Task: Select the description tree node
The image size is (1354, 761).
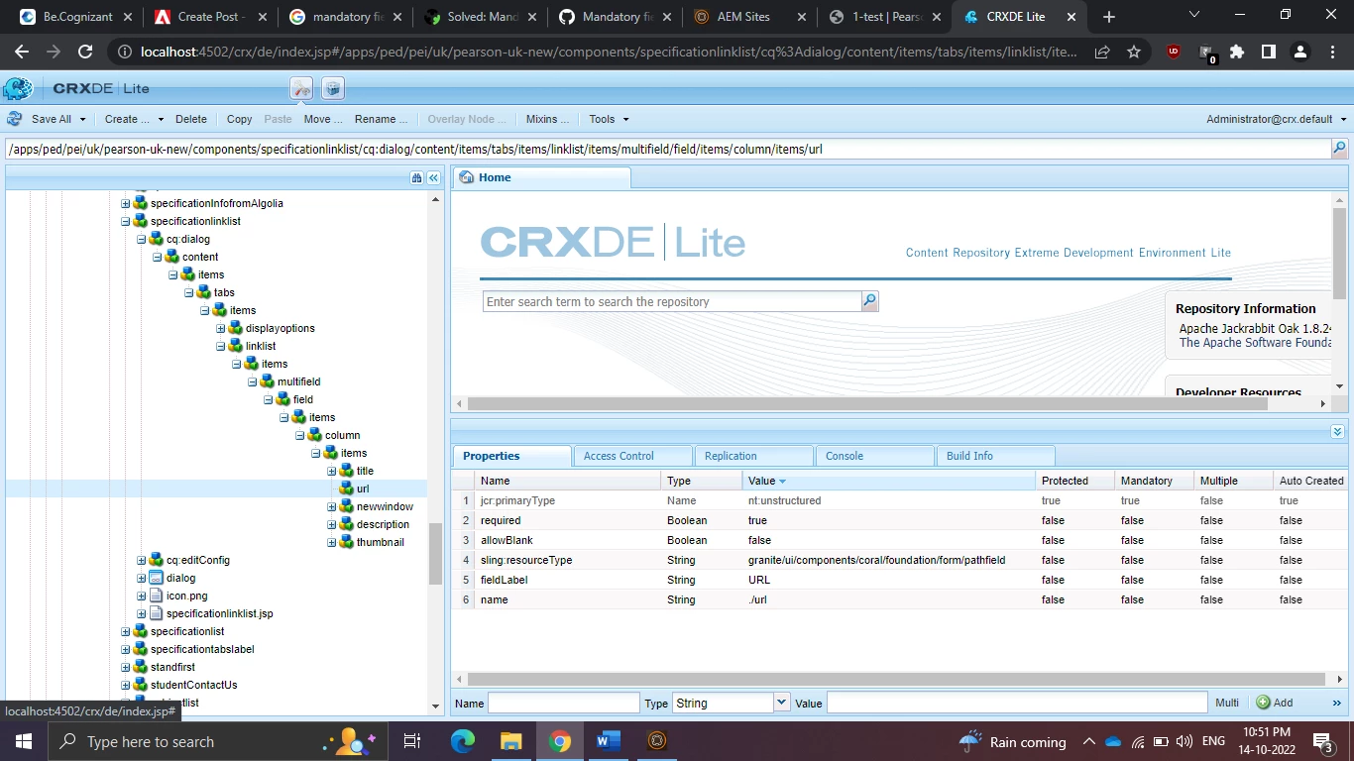Action: point(383,524)
